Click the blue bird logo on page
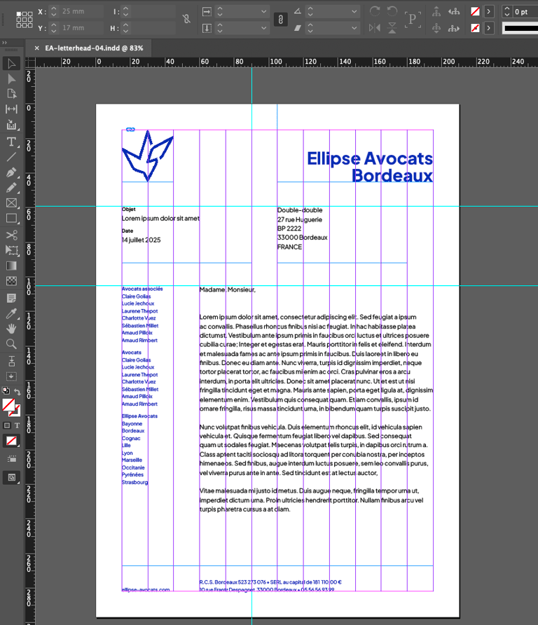538x625 pixels. tap(147, 156)
